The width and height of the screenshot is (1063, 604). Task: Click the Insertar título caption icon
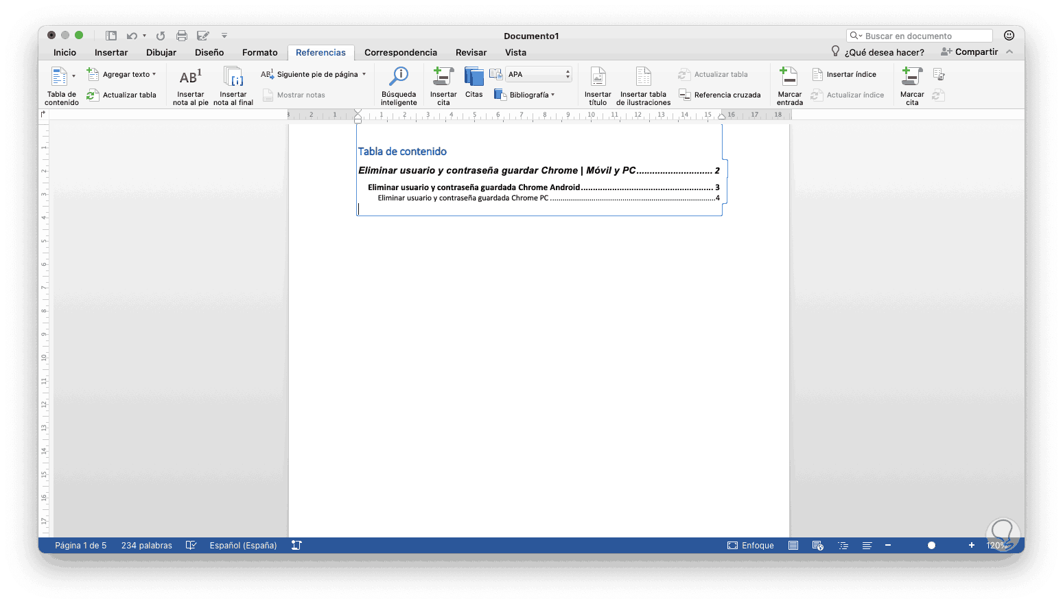[598, 76]
